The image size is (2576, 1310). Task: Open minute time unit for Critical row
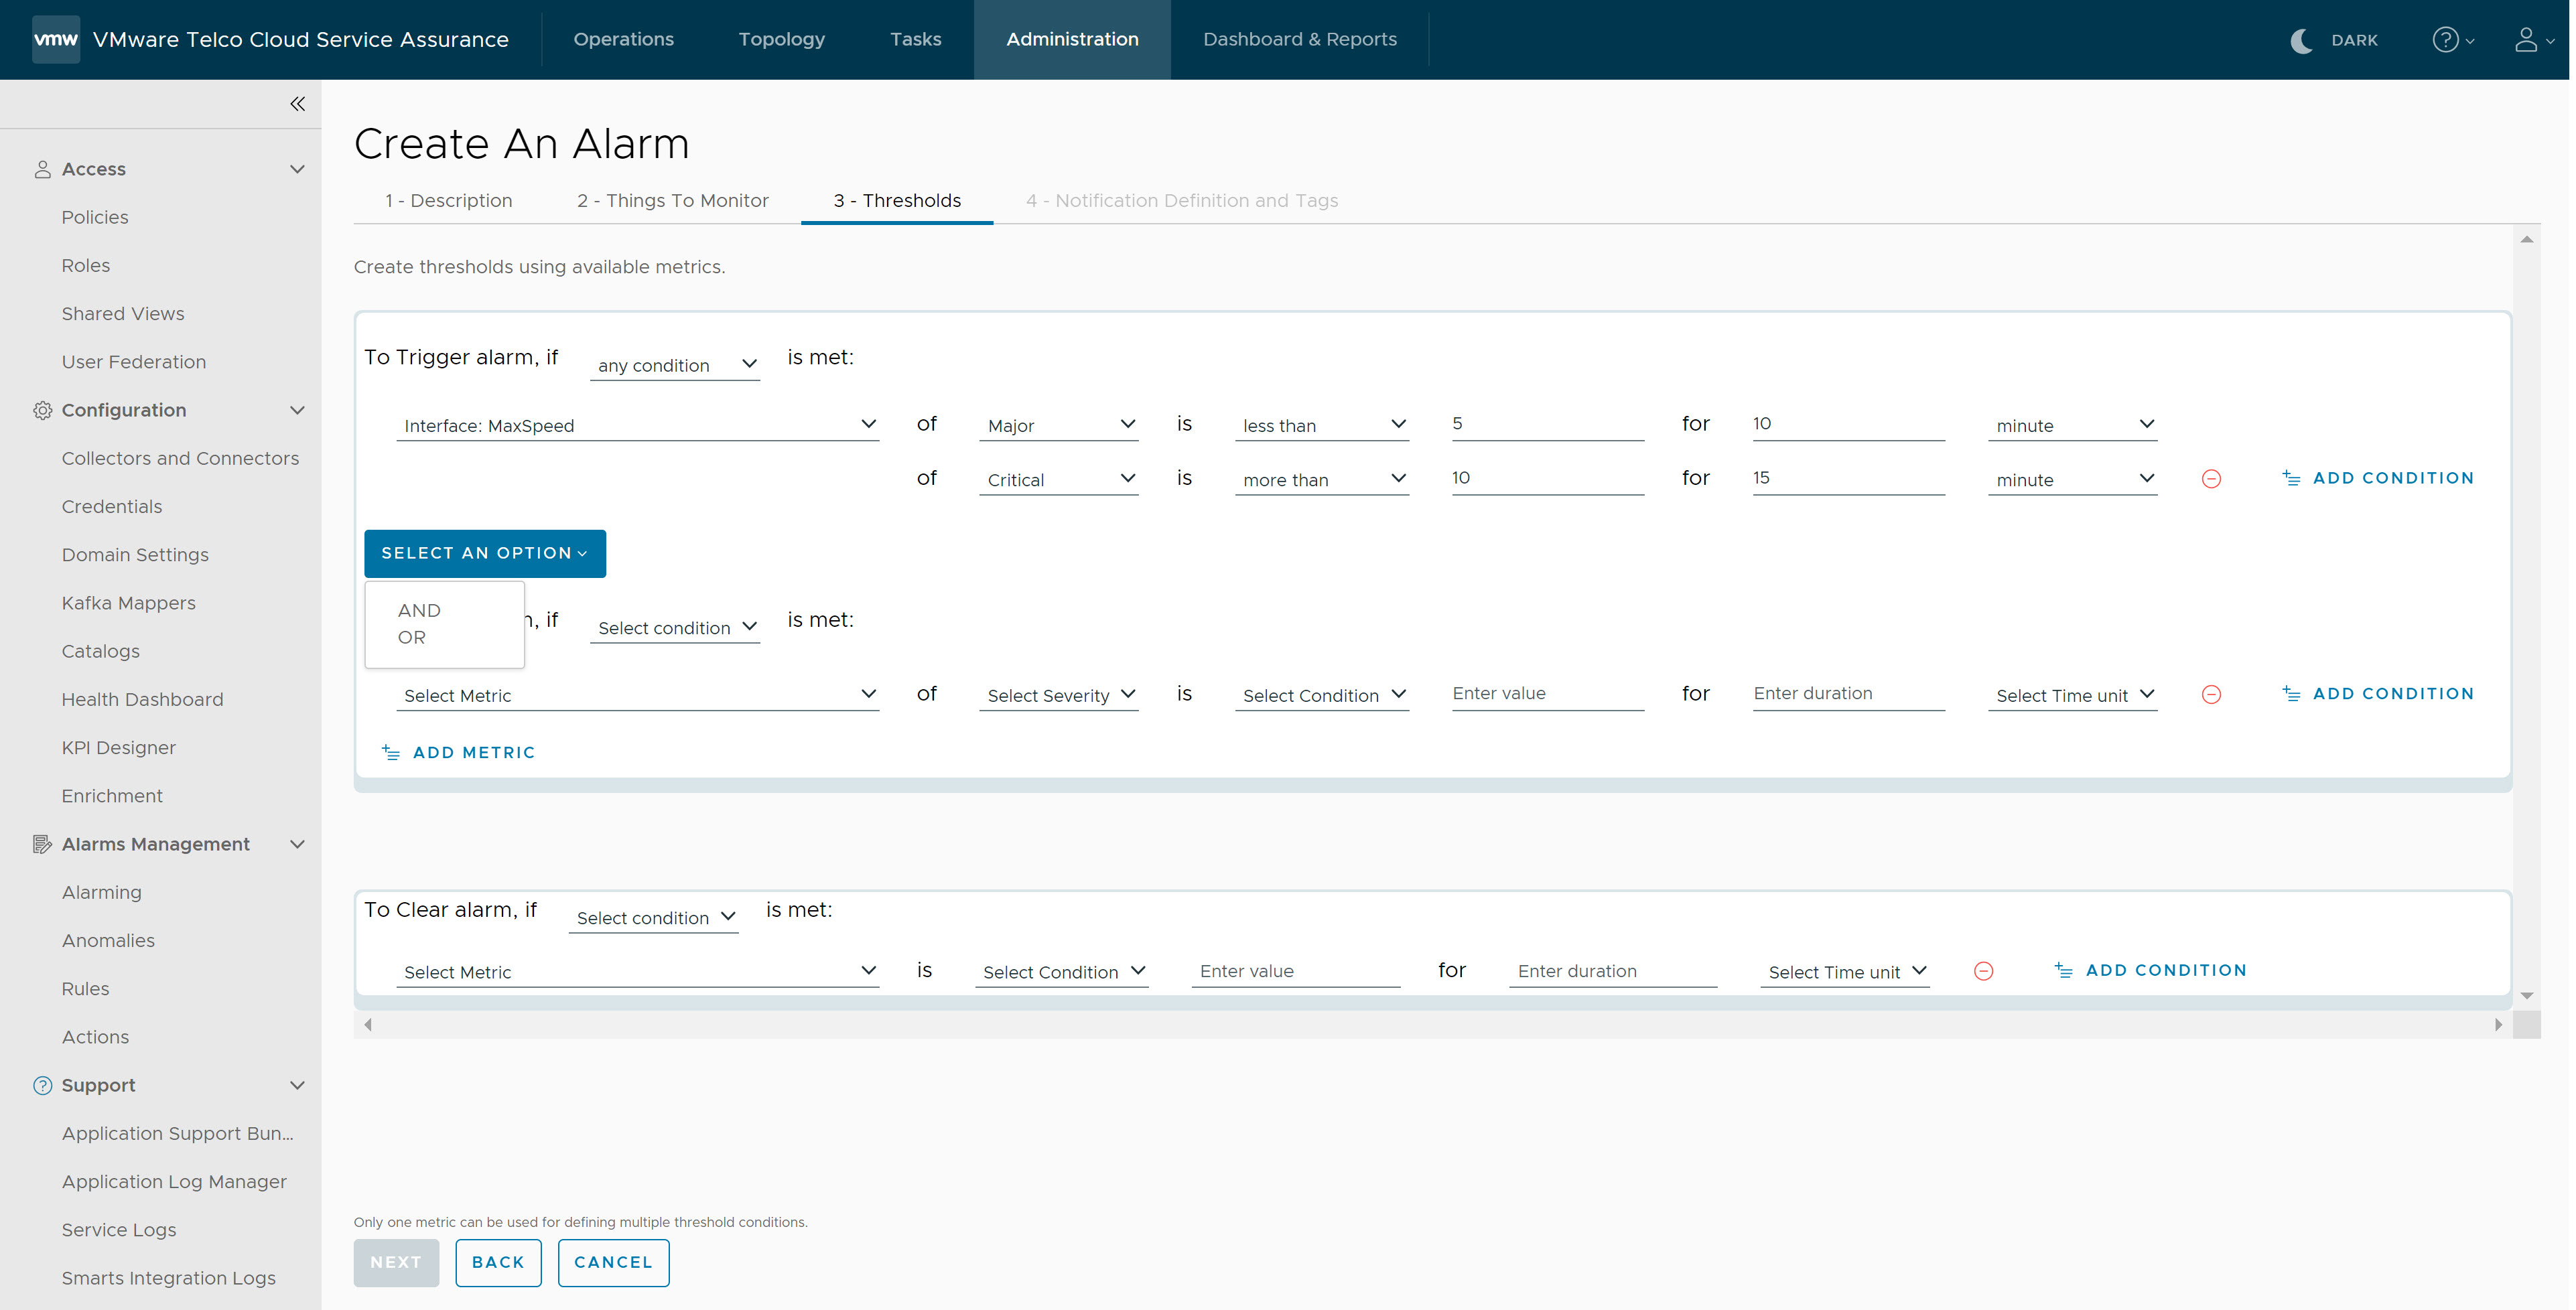pos(2072,479)
